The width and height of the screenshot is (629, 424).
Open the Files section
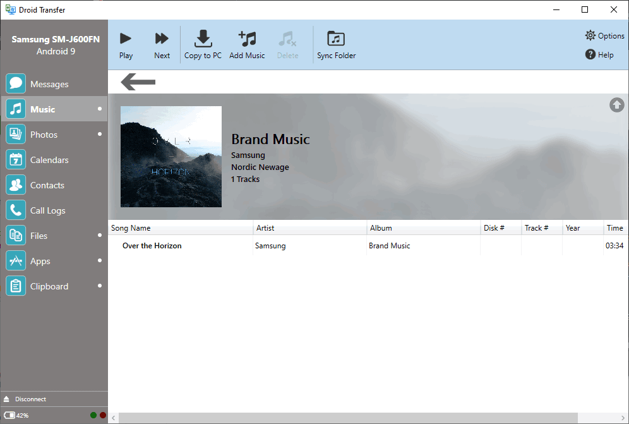click(x=54, y=235)
